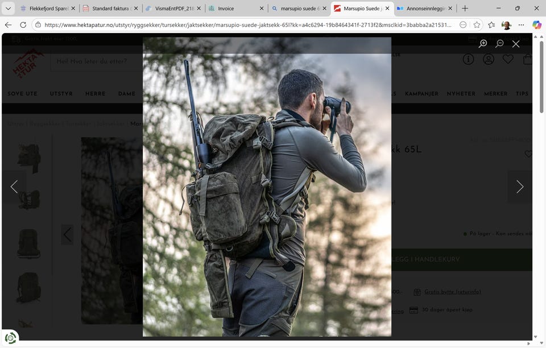Open NYHETER menu

point(461,94)
